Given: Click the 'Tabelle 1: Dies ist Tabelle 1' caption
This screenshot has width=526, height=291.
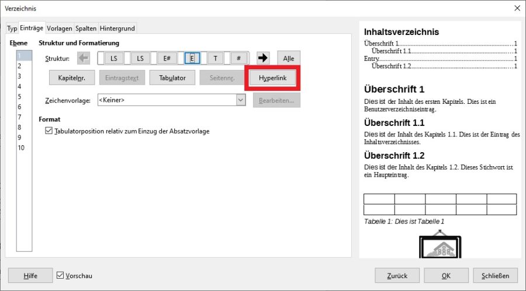Looking at the screenshot, I should (404, 222).
